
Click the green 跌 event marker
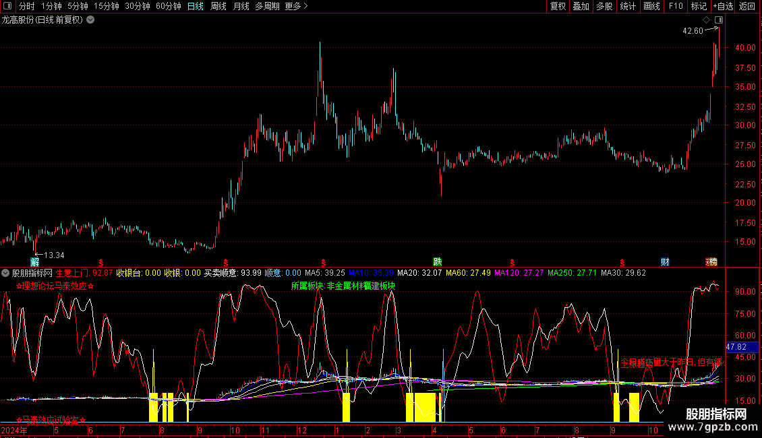pos(438,261)
